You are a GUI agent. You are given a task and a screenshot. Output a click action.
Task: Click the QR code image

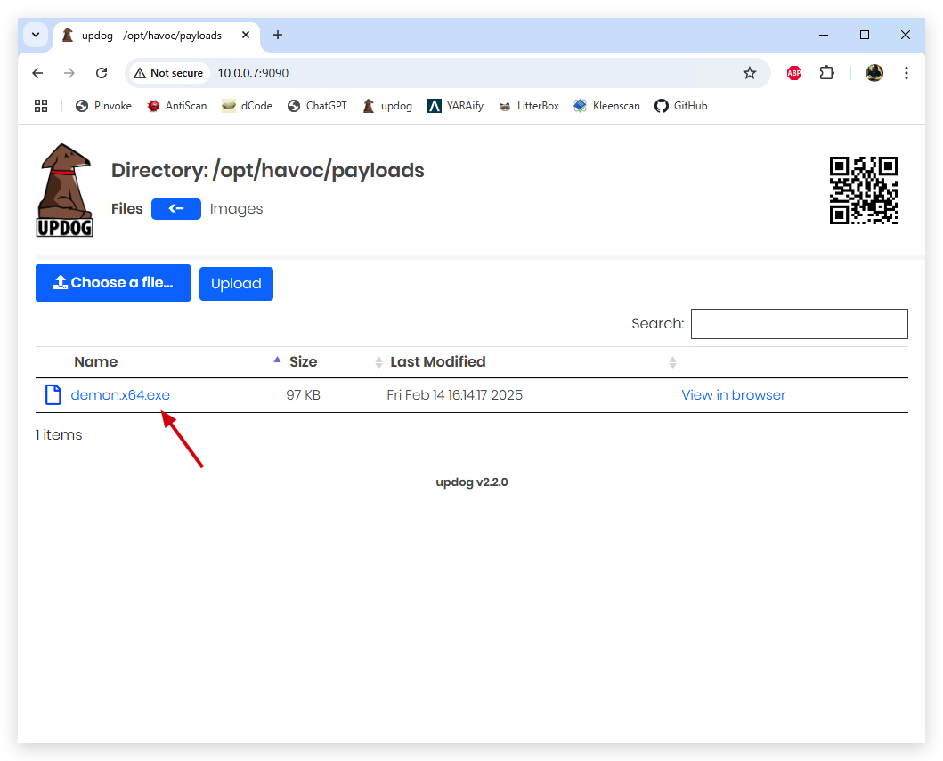coord(864,190)
